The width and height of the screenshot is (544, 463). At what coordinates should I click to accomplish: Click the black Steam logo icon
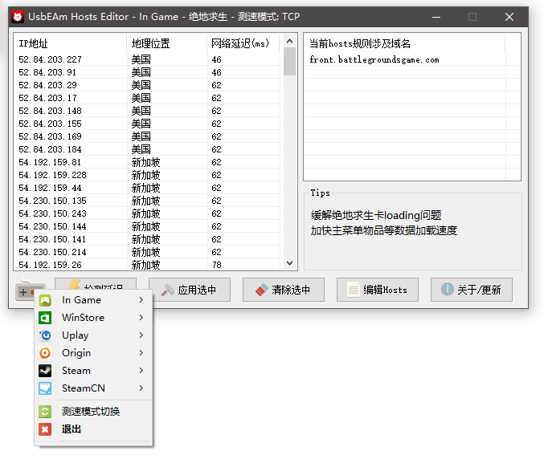click(46, 371)
